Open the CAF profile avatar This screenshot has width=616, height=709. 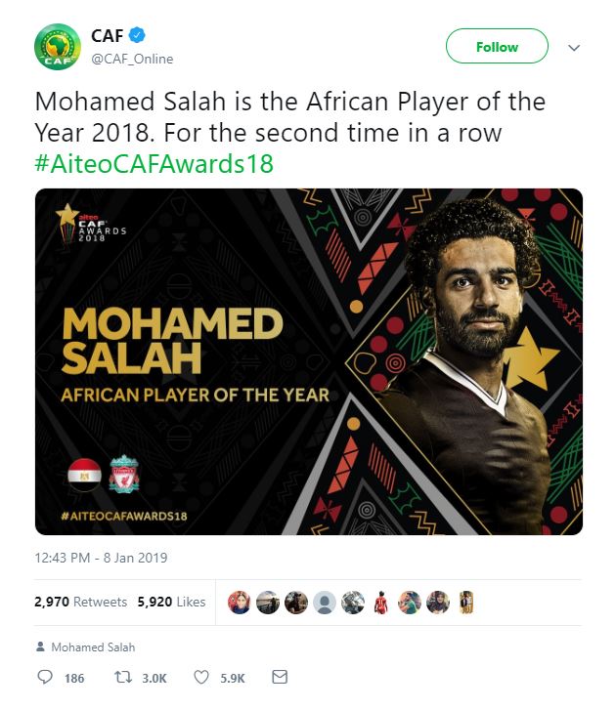(58, 48)
